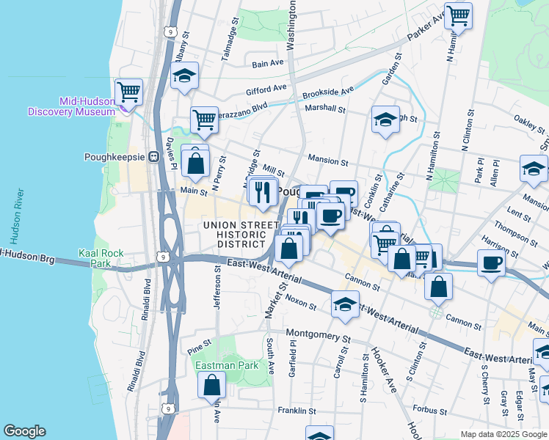Click the Marshall St label
Viewport: 549px width, 440px height.
[325, 108]
